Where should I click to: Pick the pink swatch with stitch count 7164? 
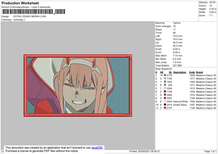pos(165,78)
